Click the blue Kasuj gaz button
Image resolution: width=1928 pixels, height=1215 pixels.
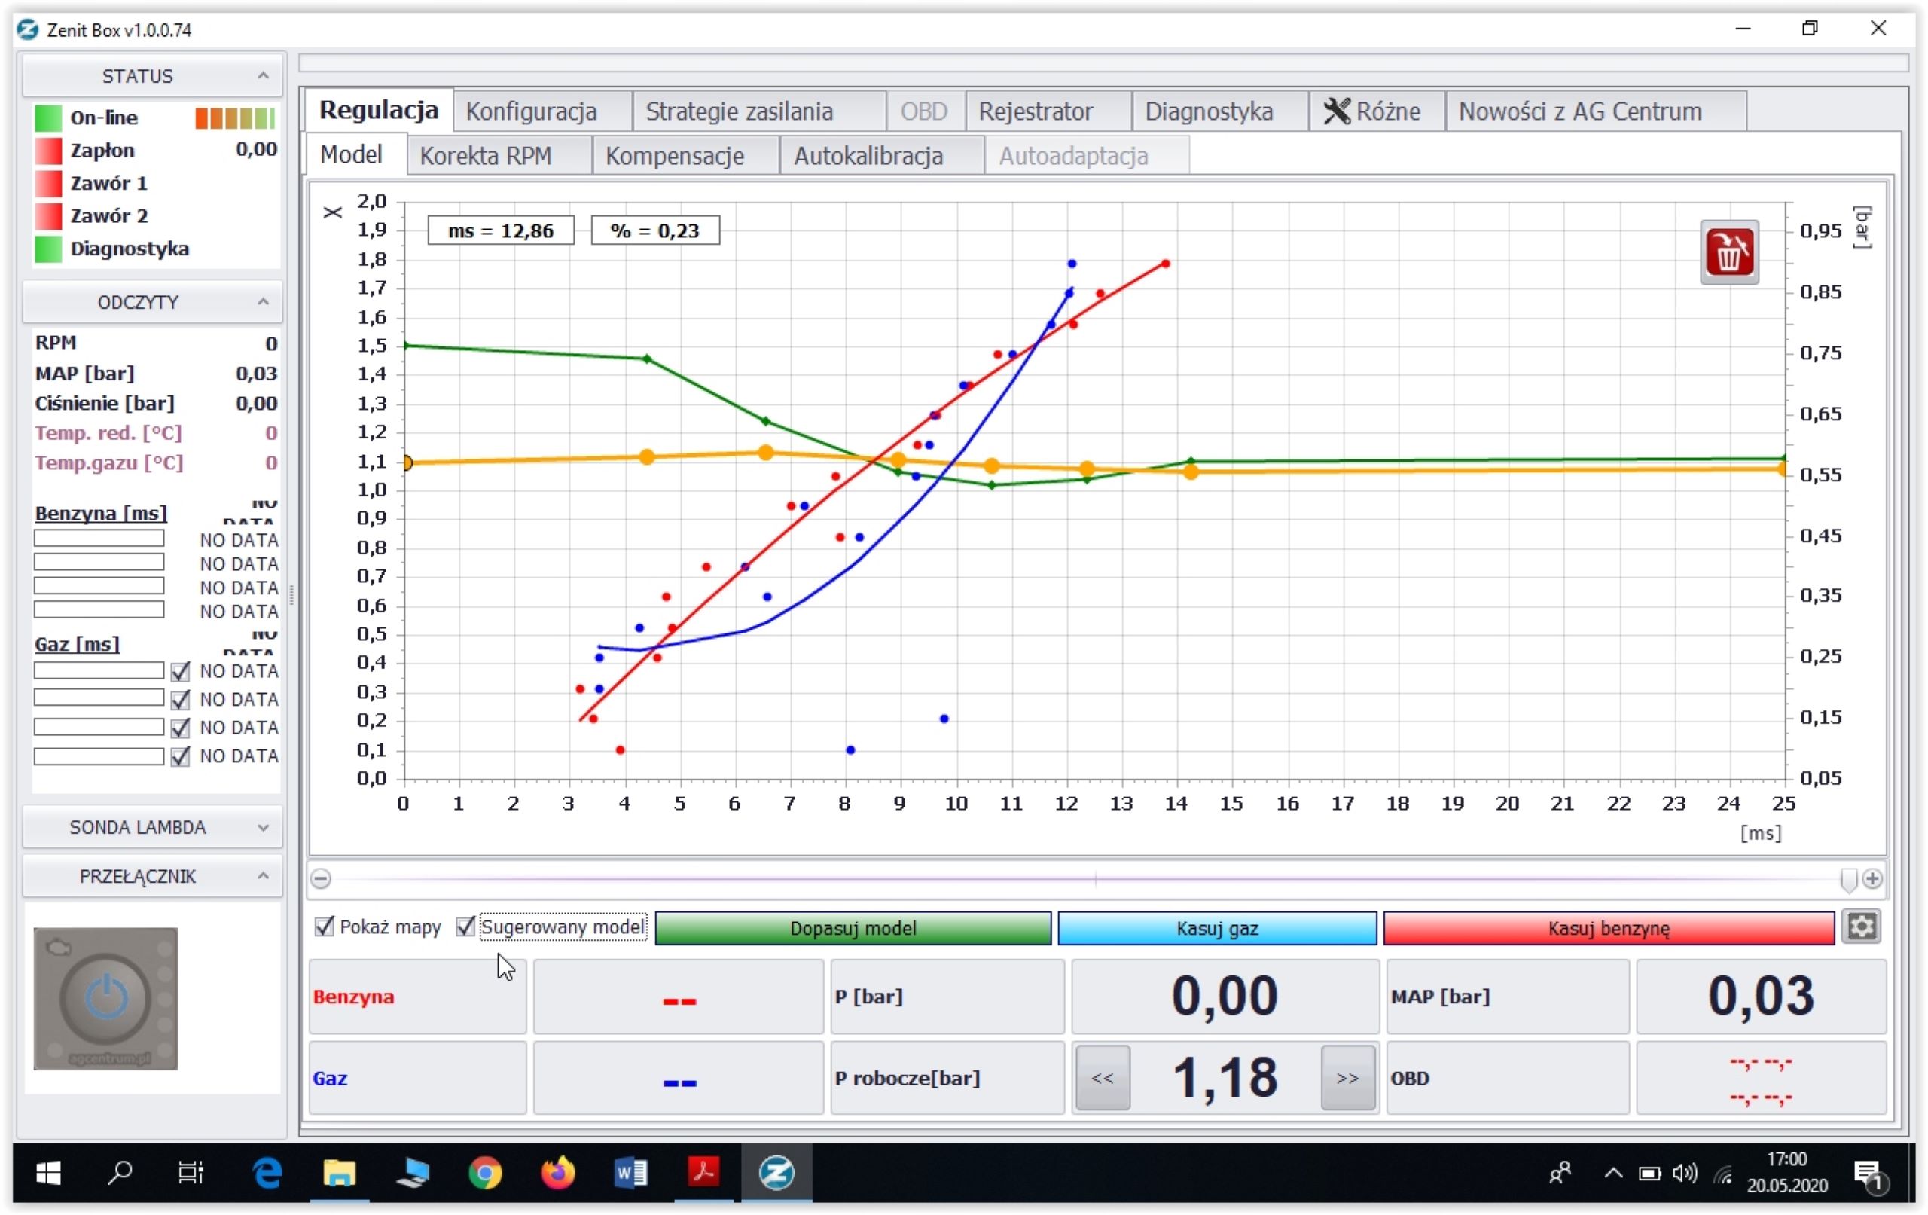tap(1216, 927)
